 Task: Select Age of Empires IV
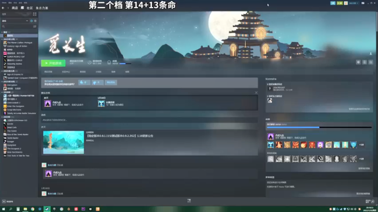[x=15, y=74]
